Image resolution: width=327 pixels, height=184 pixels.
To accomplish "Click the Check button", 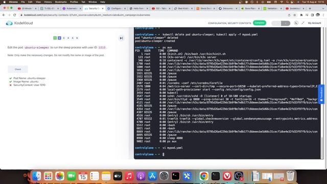I will pos(18,70).
